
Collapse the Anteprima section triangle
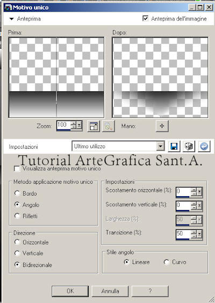coord(12,19)
